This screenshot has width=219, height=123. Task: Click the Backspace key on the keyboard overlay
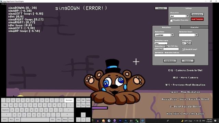point(69,100)
